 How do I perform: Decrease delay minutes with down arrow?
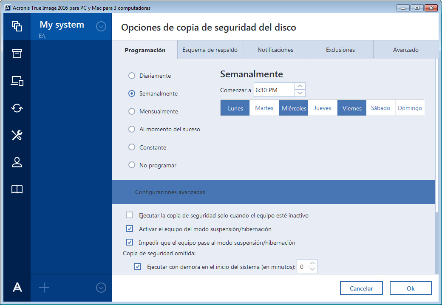click(312, 269)
